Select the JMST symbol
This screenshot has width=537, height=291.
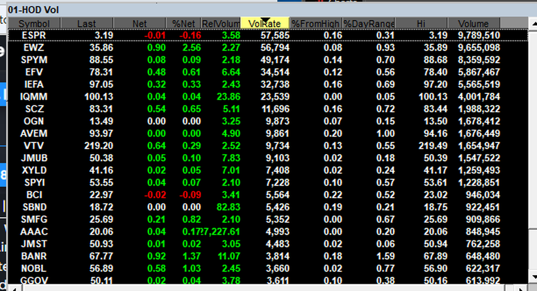[x=34, y=244]
